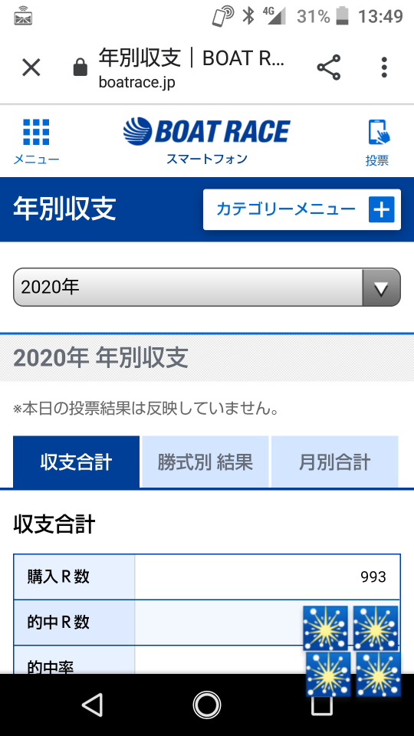This screenshot has height=736, width=414.
Task: Tap the カテゴリーメニュー button
Action: pyautogui.click(x=302, y=209)
